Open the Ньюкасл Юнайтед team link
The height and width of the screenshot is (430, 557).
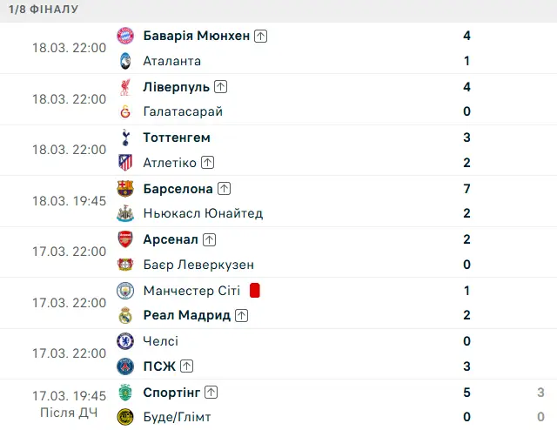tap(203, 213)
